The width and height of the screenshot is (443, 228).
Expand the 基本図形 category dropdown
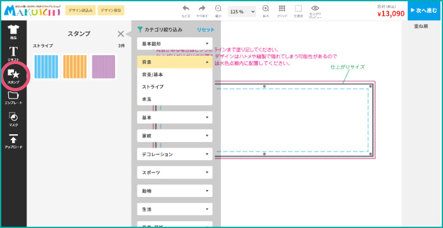coord(175,44)
